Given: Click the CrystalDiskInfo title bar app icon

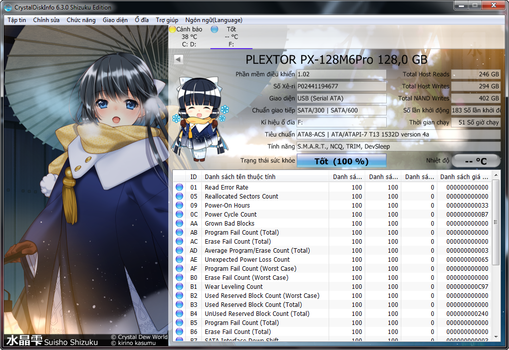Looking at the screenshot, I should [x=8, y=7].
